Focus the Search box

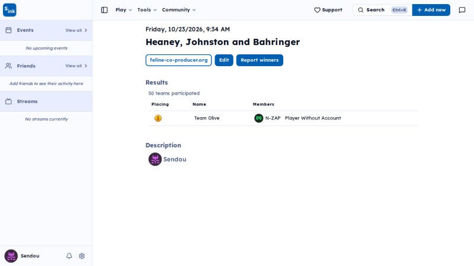click(382, 10)
